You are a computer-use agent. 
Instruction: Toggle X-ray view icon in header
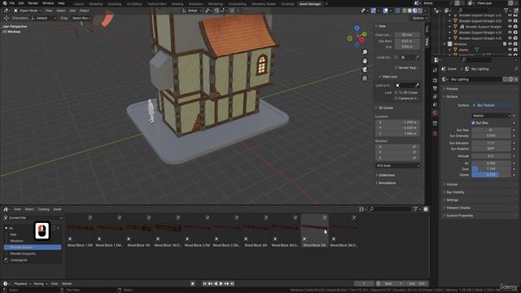coord(398,11)
